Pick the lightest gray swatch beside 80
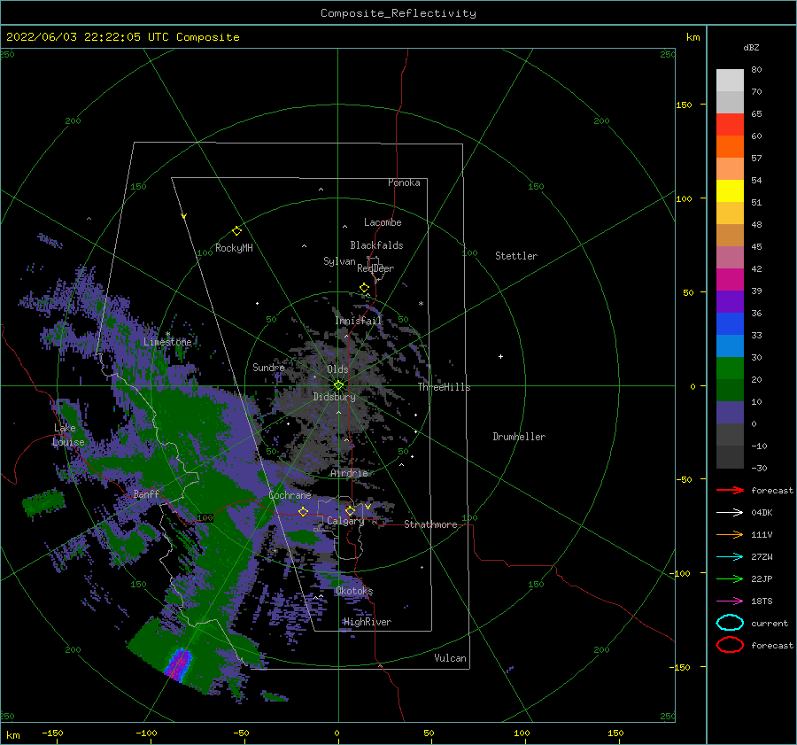The width and height of the screenshot is (797, 745). click(x=730, y=81)
